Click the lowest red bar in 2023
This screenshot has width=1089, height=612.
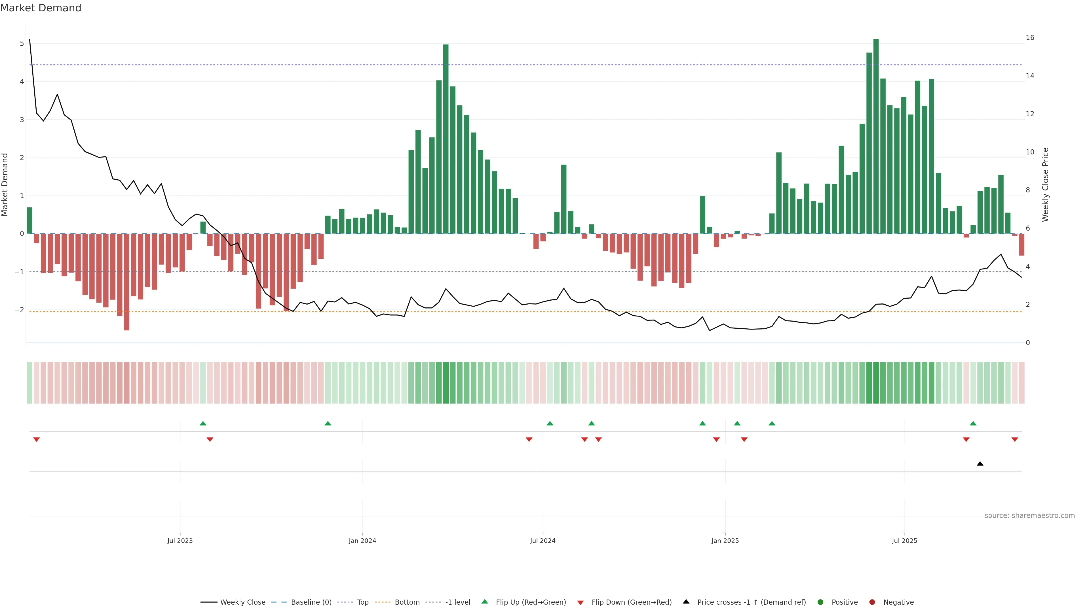(x=126, y=282)
